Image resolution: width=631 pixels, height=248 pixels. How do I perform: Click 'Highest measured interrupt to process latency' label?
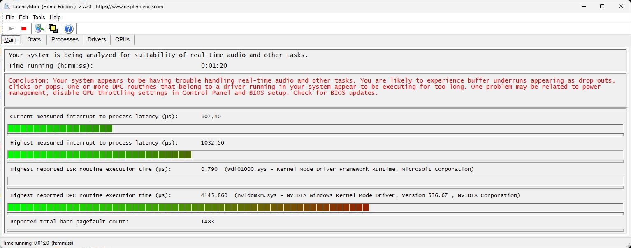point(94,143)
